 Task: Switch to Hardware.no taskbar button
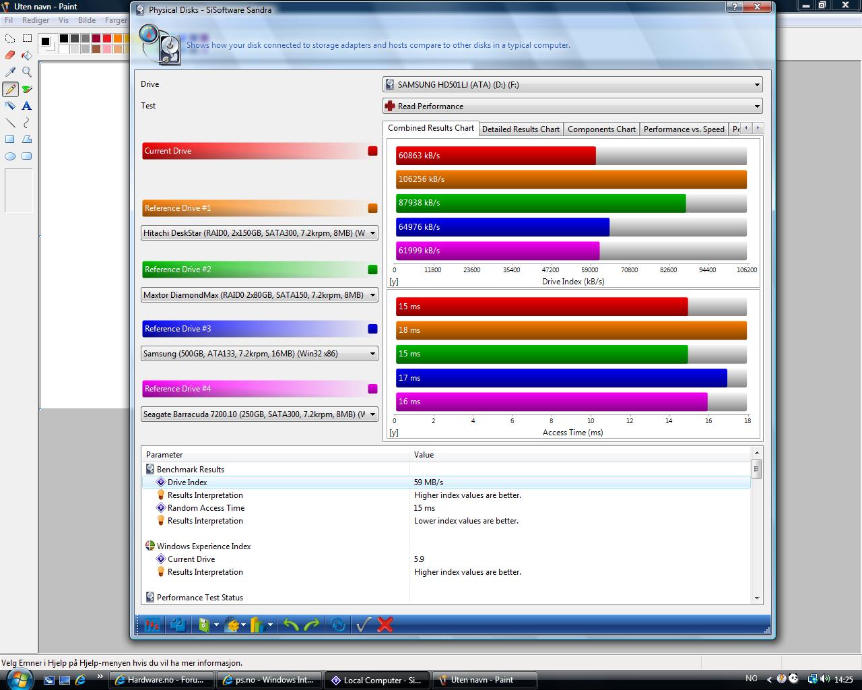(161, 680)
